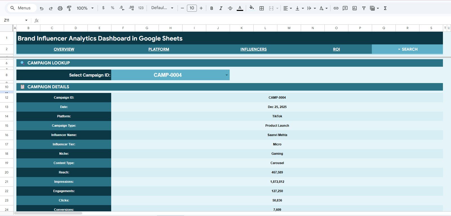Select the Paint format icon
Image resolution: width=451 pixels, height=216 pixels.
click(x=69, y=8)
